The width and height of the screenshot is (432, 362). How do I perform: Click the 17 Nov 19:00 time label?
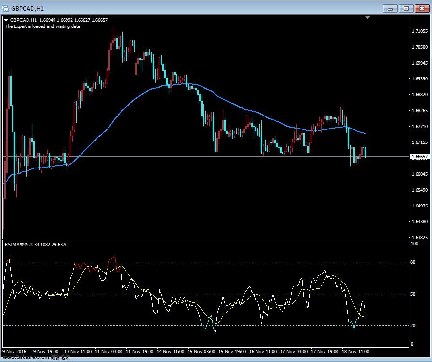pos(324,351)
